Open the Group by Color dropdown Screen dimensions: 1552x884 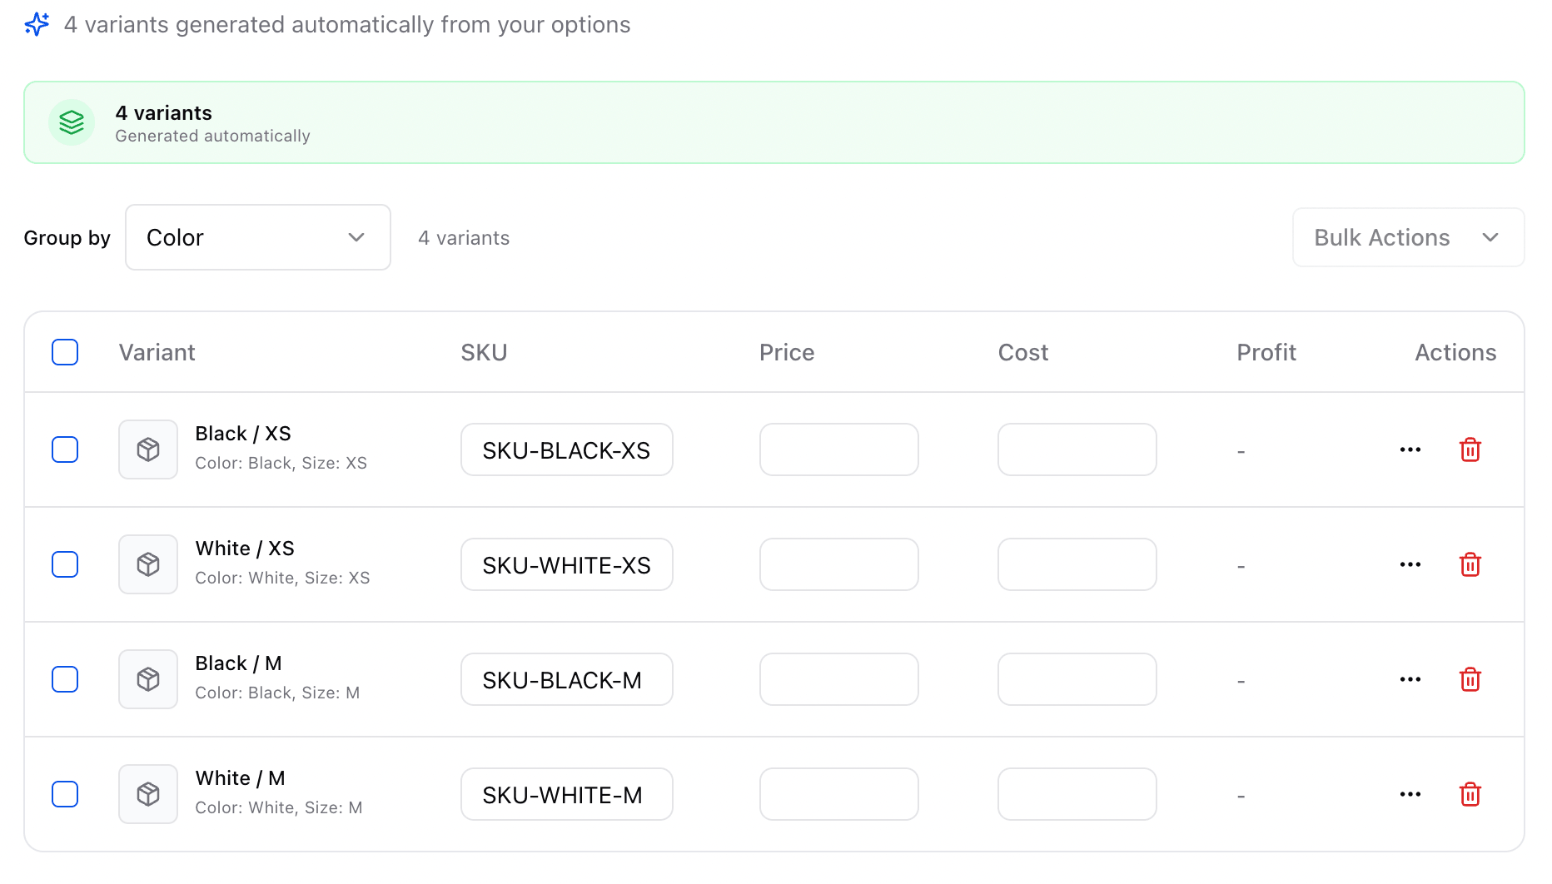click(258, 237)
